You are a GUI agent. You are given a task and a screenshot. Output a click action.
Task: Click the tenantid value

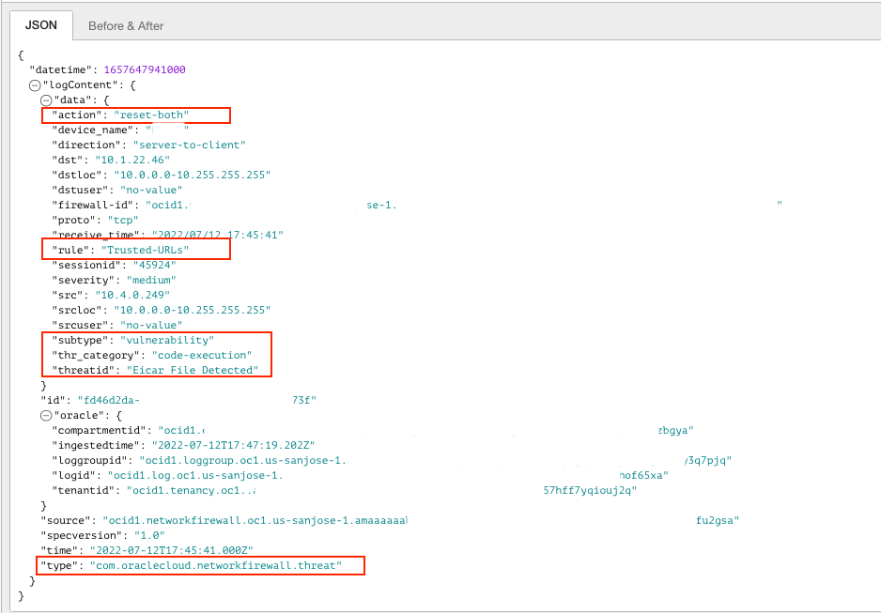click(381, 491)
